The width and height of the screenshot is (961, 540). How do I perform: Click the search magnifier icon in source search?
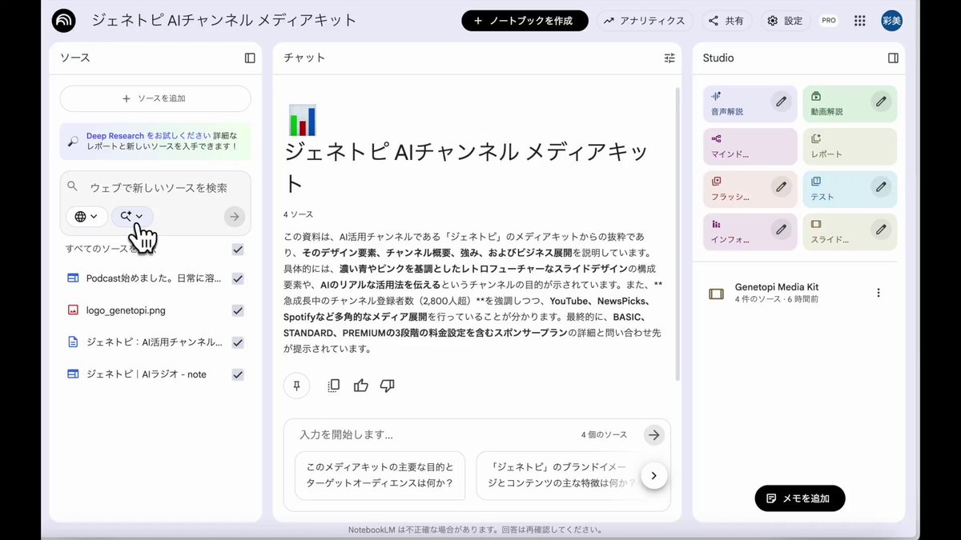tap(73, 186)
